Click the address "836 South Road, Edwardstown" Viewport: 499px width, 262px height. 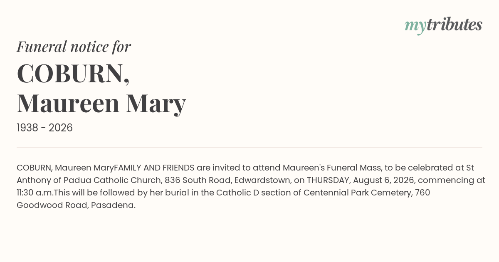click(x=227, y=180)
